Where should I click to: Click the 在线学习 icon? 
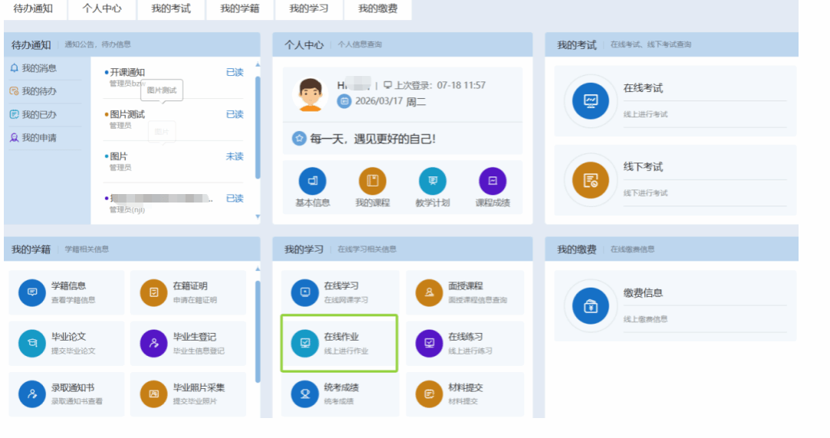[305, 292]
